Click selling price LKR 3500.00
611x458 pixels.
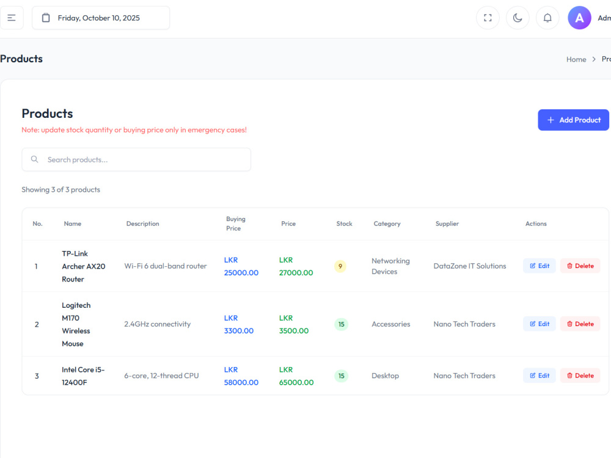(x=294, y=324)
